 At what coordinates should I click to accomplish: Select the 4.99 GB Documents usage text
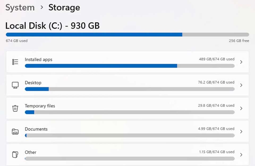[x=216, y=129]
